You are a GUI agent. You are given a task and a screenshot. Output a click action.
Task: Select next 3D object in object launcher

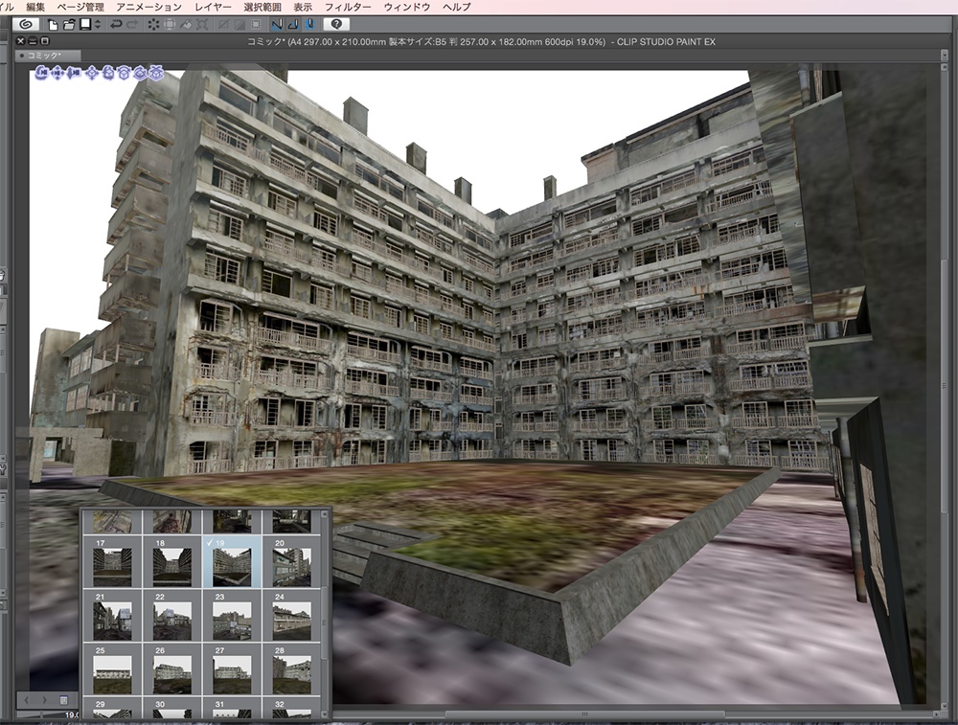(x=44, y=699)
